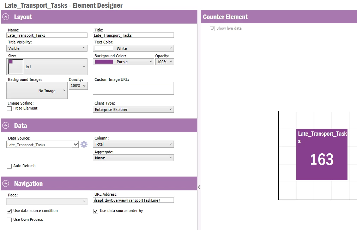Uncheck Use data source condition
The image size is (357, 230).
(x=9, y=211)
